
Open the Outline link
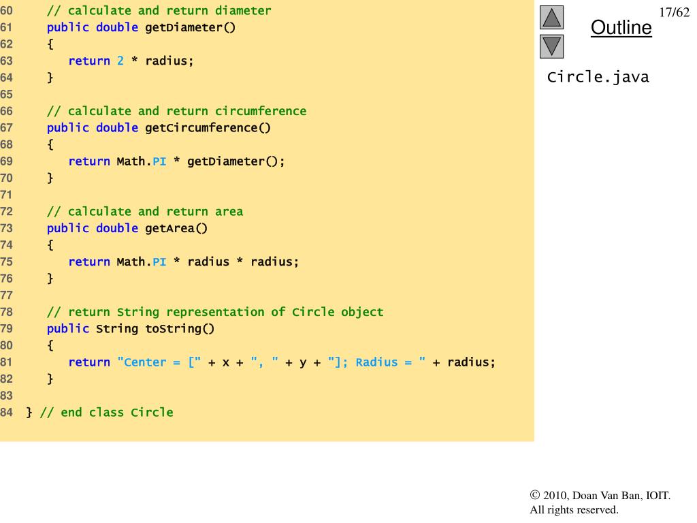point(621,27)
